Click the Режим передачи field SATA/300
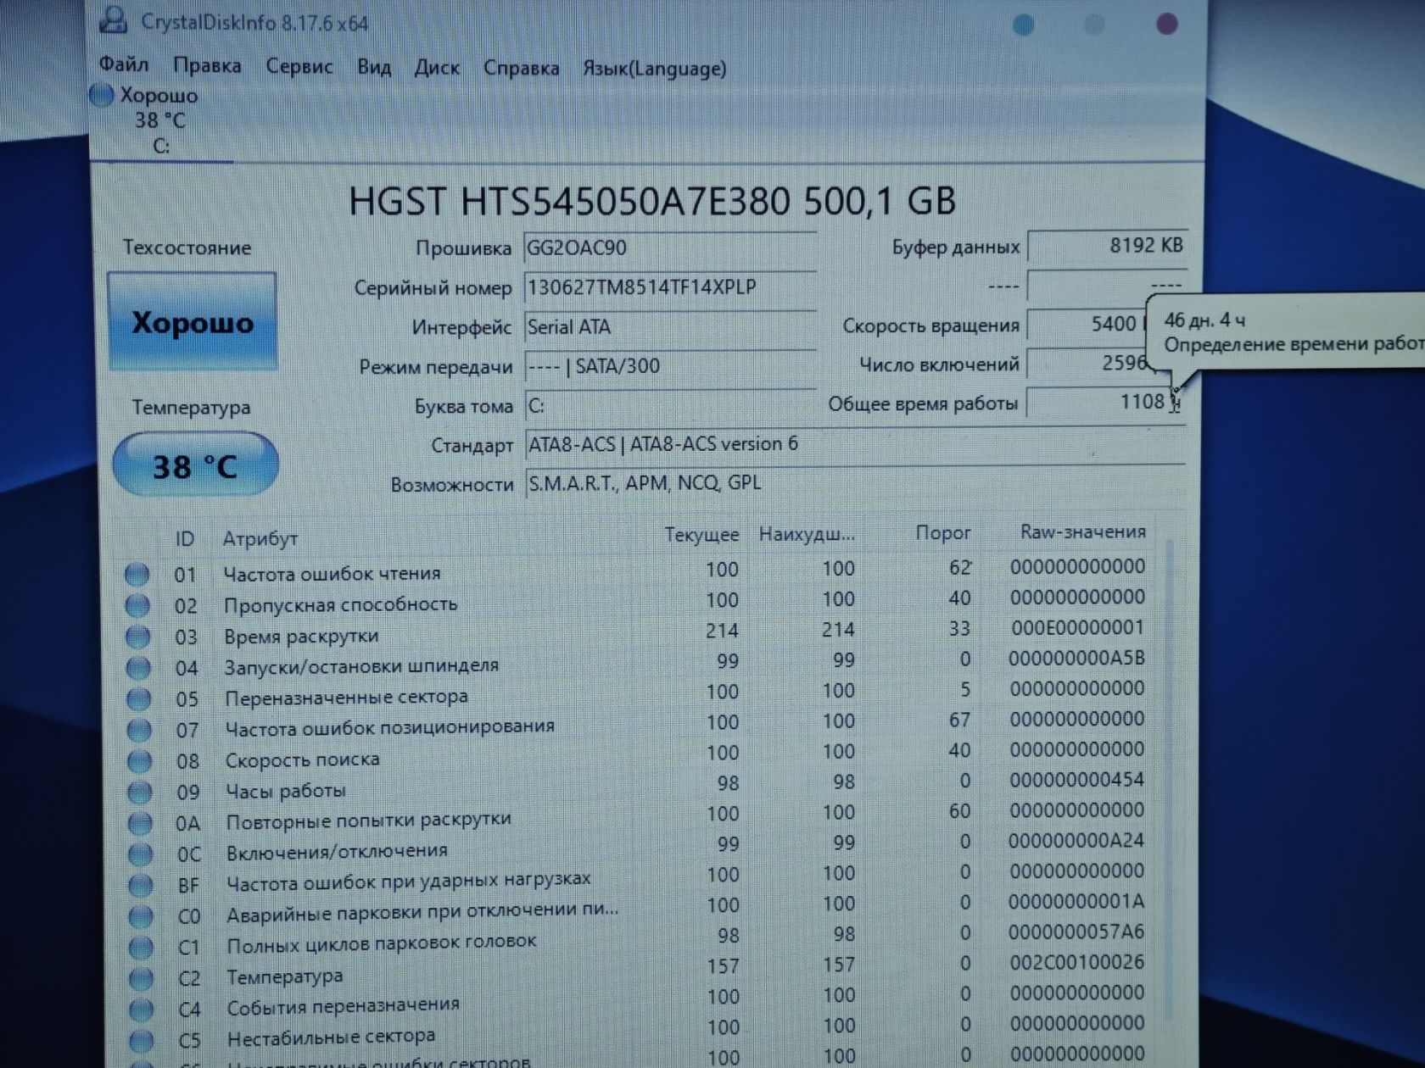This screenshot has height=1068, width=1425. pos(670,366)
